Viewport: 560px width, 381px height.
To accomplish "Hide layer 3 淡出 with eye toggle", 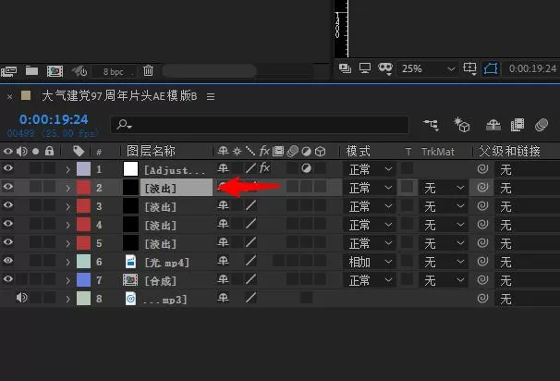I will point(8,205).
